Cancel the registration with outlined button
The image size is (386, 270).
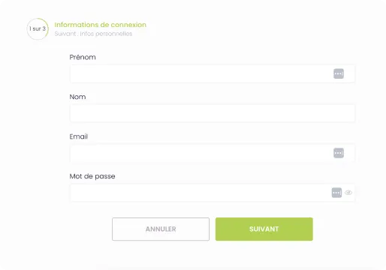click(161, 229)
